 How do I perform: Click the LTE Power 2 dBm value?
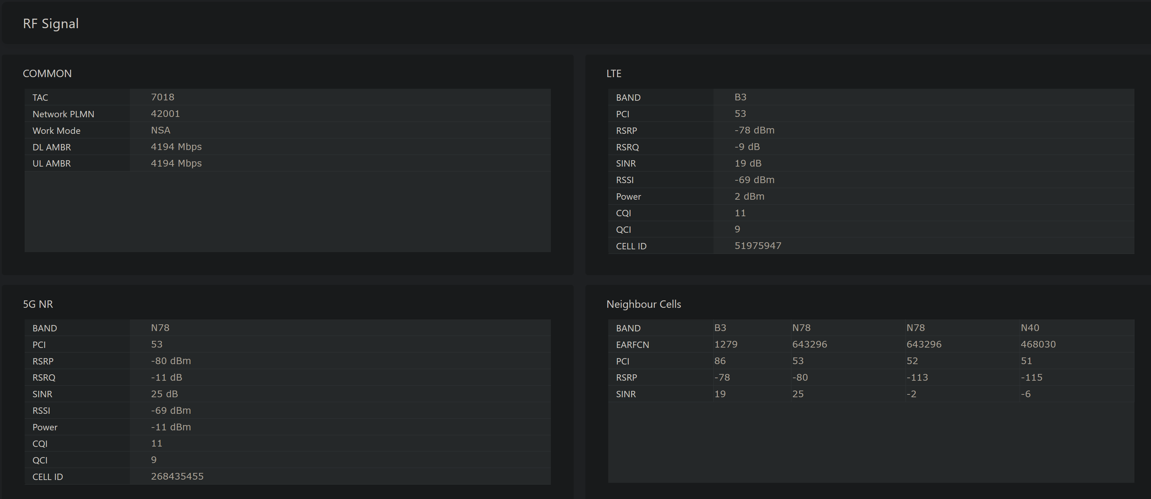(749, 196)
